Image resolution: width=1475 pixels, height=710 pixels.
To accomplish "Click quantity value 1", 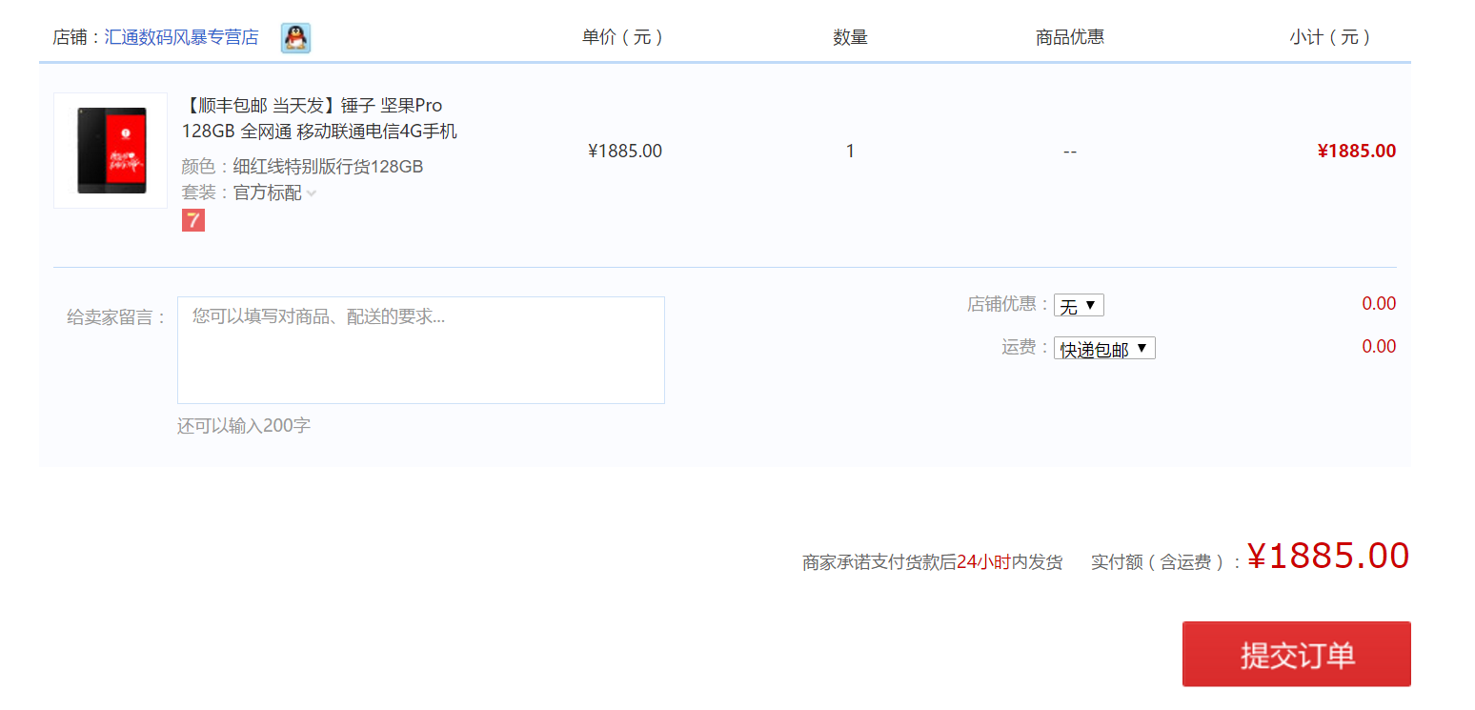I will point(850,151).
